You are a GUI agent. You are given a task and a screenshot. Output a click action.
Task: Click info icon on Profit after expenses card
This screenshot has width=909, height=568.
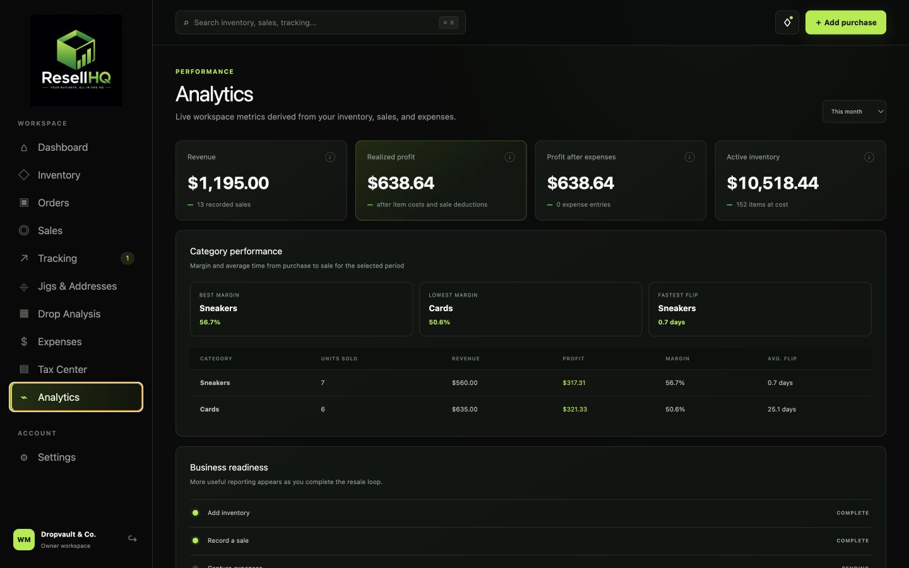tap(689, 157)
